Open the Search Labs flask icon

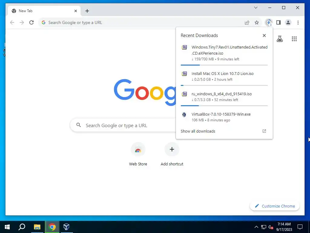coord(279,39)
